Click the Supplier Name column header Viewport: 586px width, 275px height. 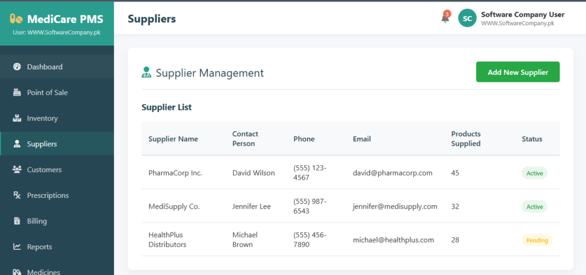point(173,139)
